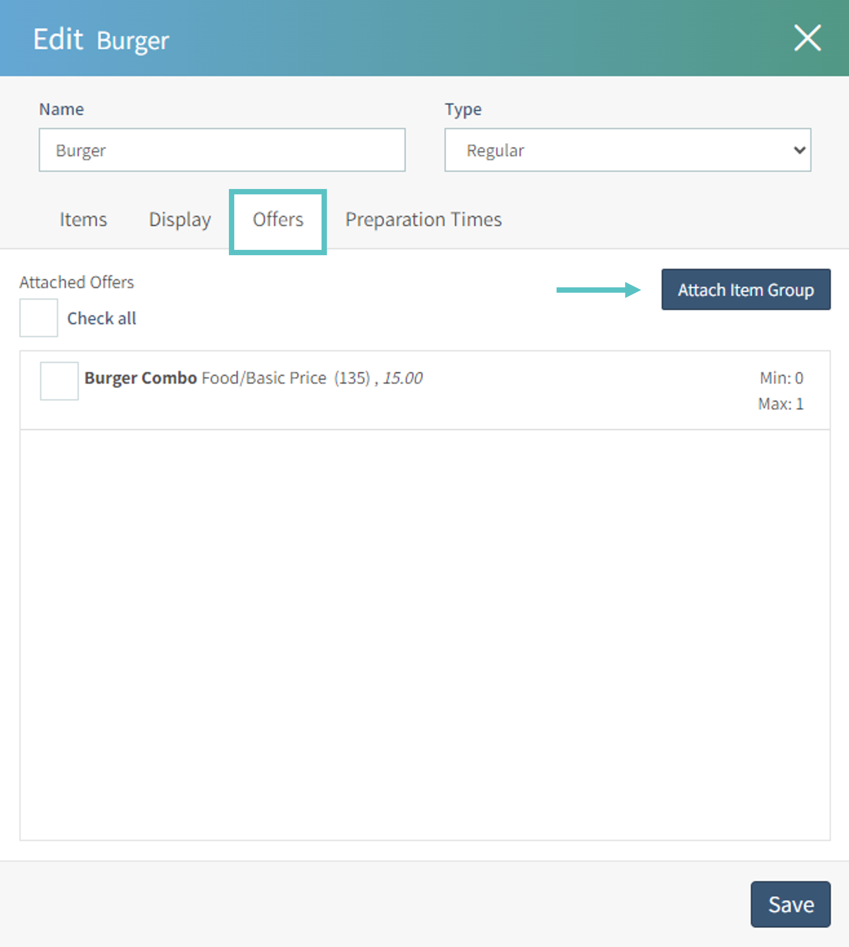The image size is (849, 947).
Task: Open the Display tab
Action: [180, 220]
